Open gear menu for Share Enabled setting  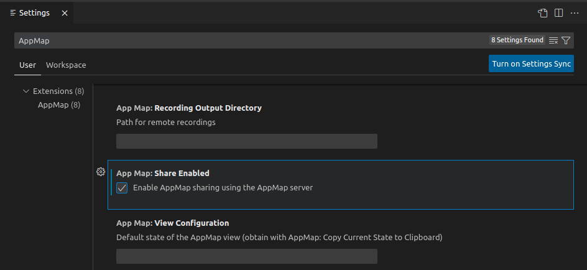pyautogui.click(x=101, y=172)
